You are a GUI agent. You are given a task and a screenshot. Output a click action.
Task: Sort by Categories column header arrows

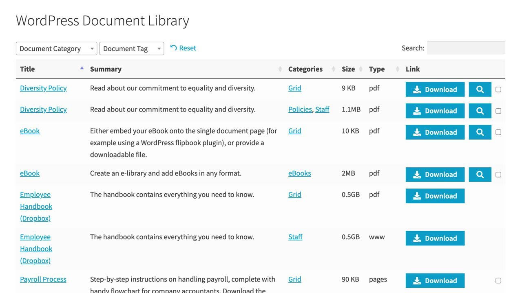[334, 69]
